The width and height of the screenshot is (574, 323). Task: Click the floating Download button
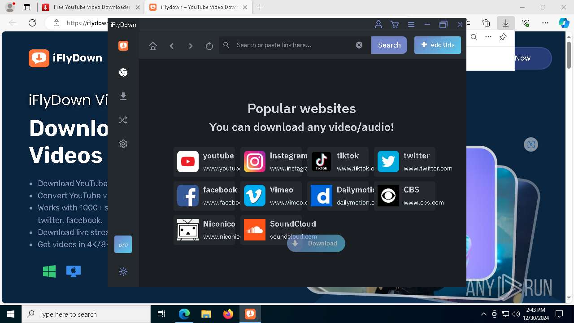point(316,244)
